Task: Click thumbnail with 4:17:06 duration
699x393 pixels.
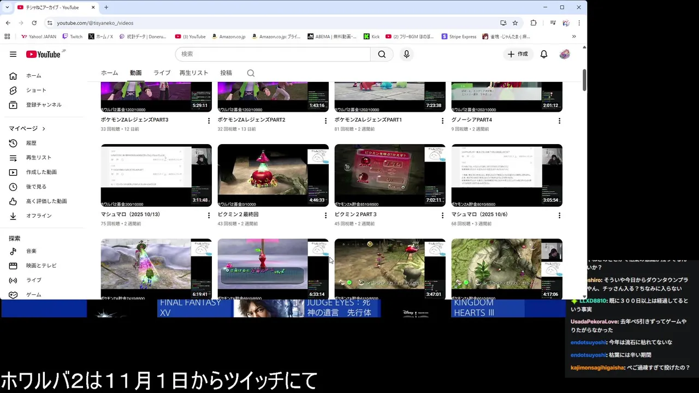Action: point(507,269)
